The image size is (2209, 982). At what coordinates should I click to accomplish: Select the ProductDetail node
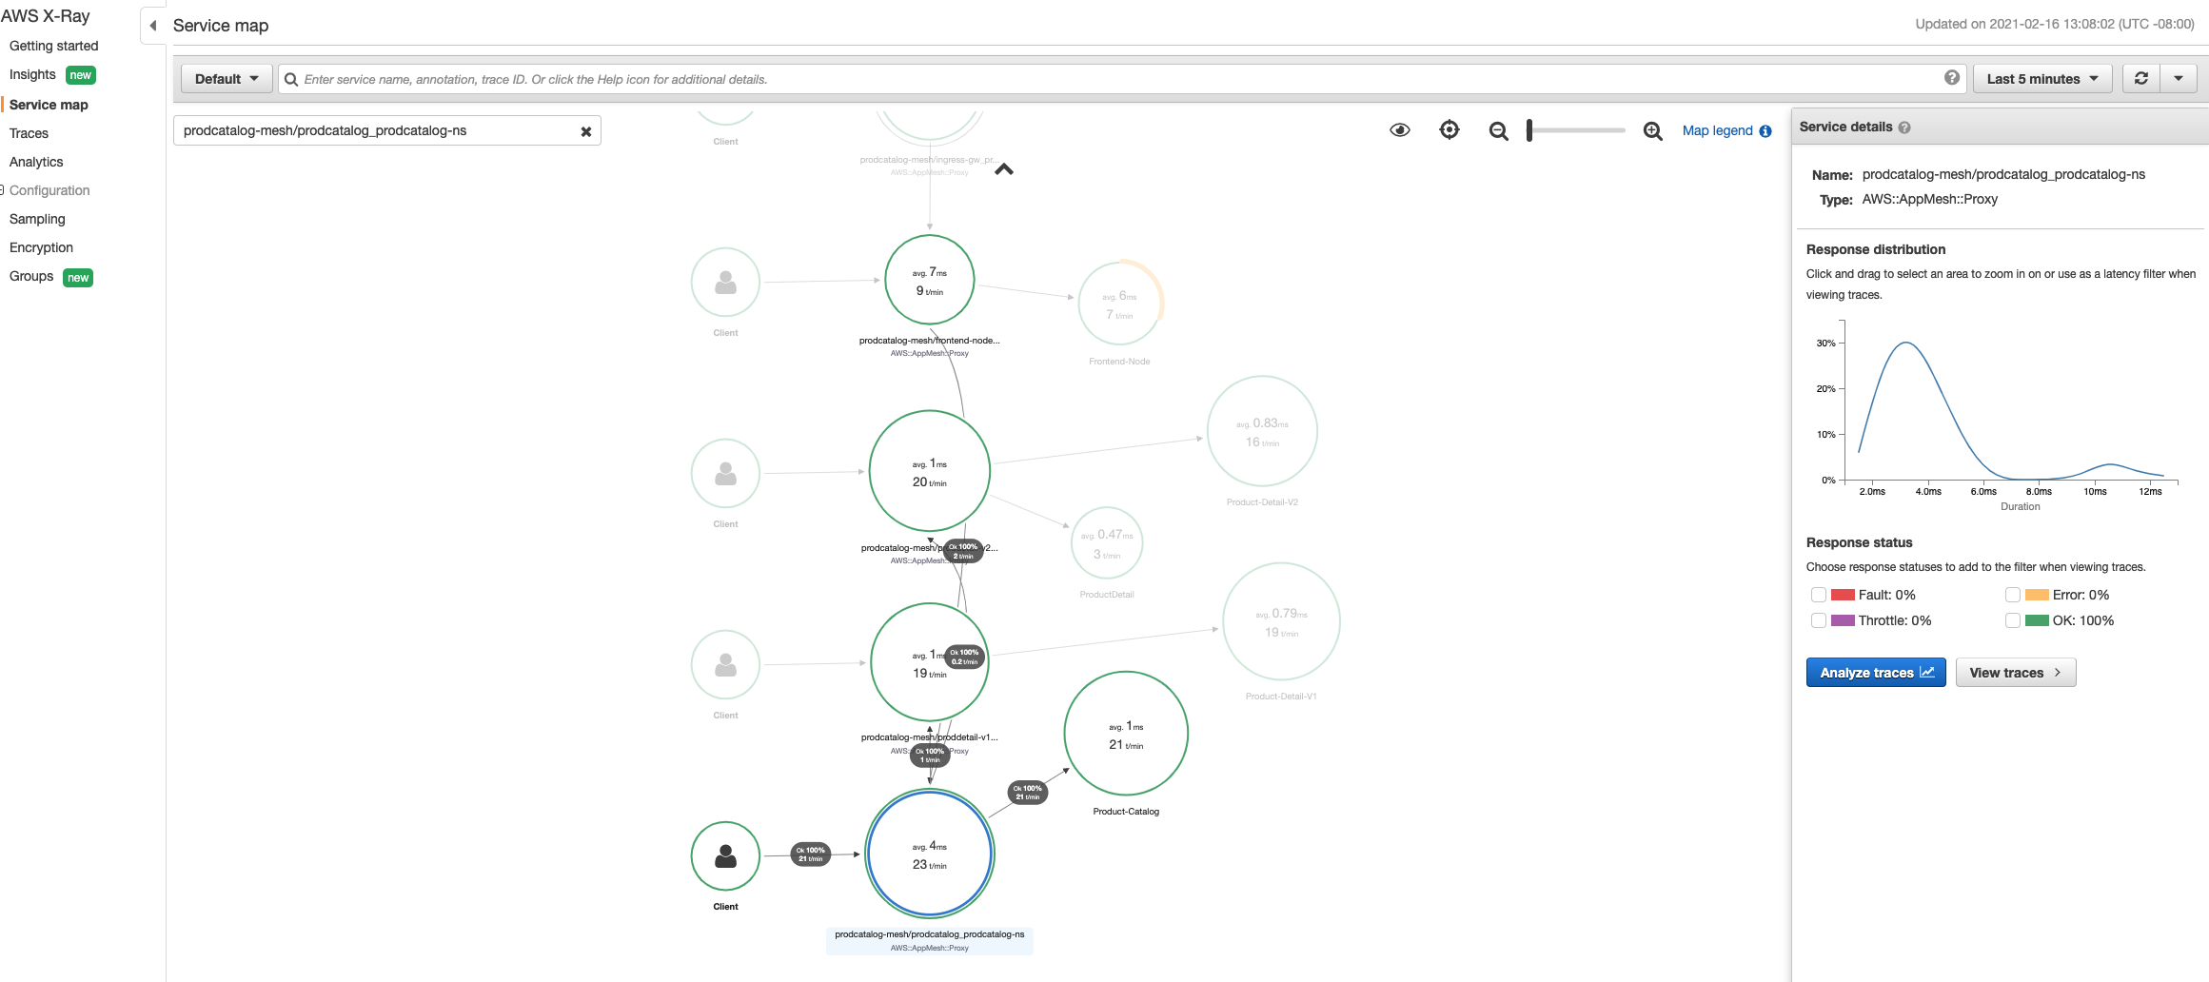click(1107, 543)
